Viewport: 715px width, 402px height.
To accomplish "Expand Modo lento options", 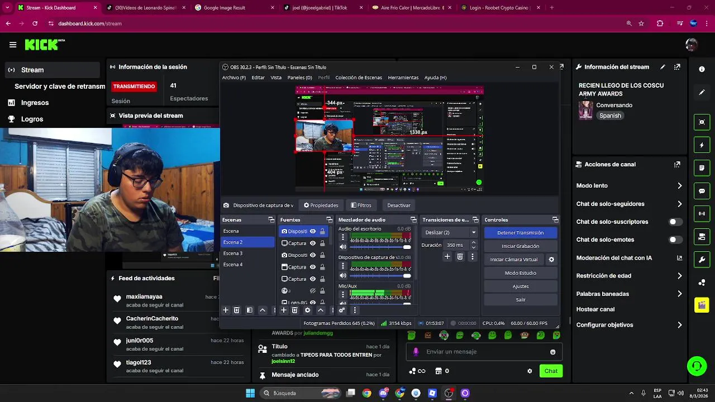I will click(x=680, y=185).
